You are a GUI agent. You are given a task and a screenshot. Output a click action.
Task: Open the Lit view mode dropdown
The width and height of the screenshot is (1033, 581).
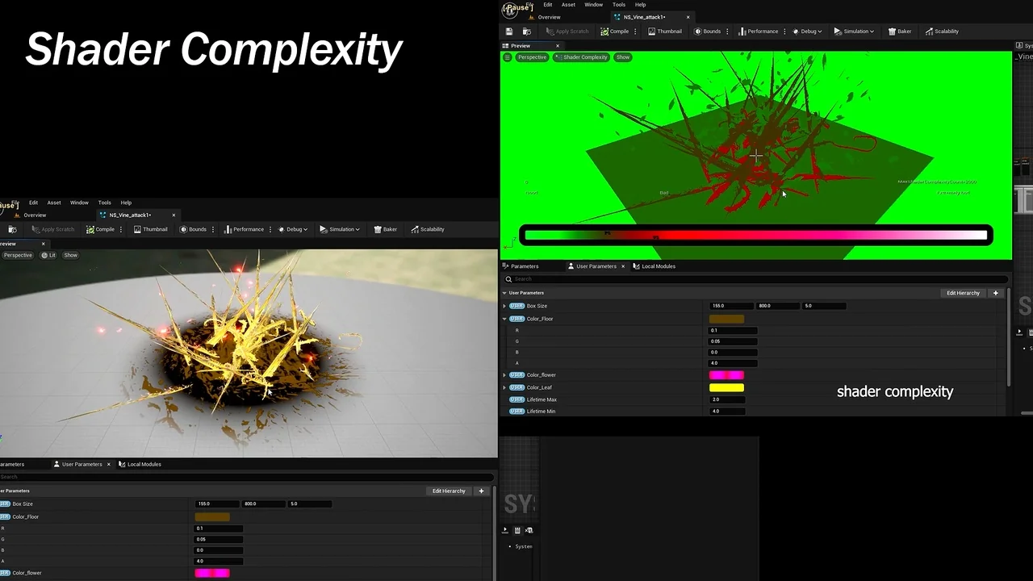[48, 255]
